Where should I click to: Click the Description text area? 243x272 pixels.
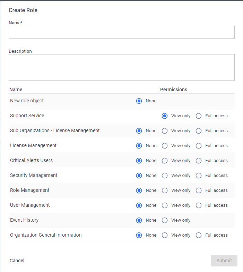pos(121,67)
